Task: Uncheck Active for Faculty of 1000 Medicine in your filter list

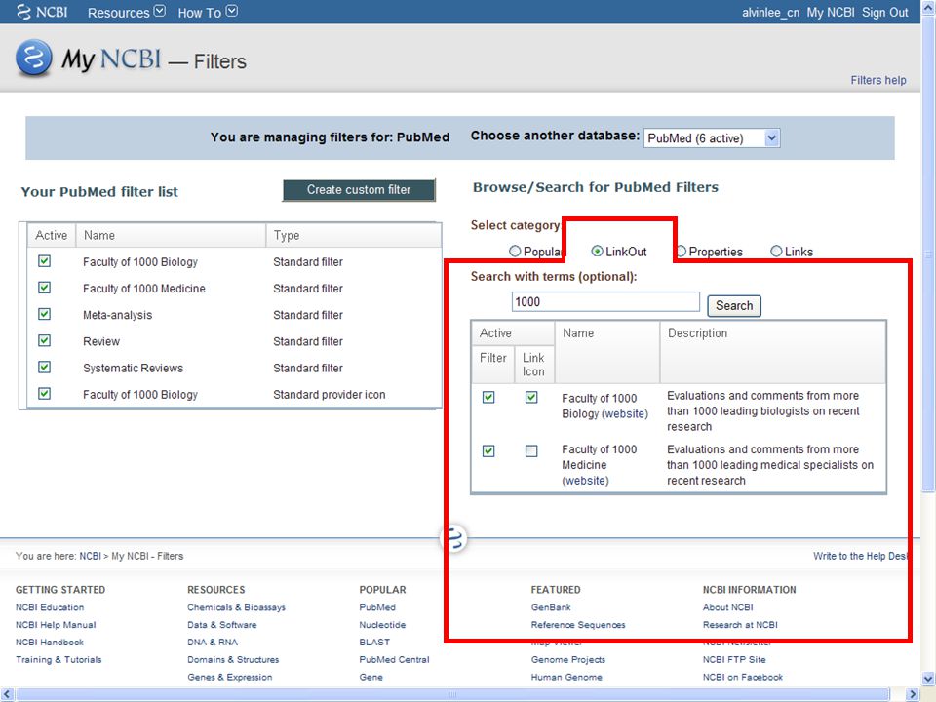Action: pyautogui.click(x=44, y=288)
